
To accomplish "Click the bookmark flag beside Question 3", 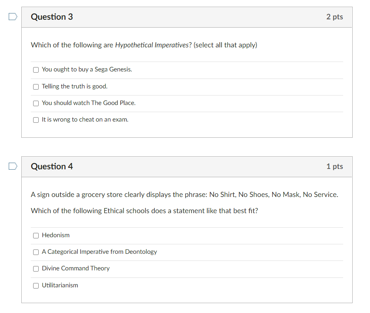I will point(12,16).
